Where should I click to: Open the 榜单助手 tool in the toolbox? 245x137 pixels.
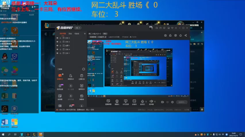click(81, 87)
